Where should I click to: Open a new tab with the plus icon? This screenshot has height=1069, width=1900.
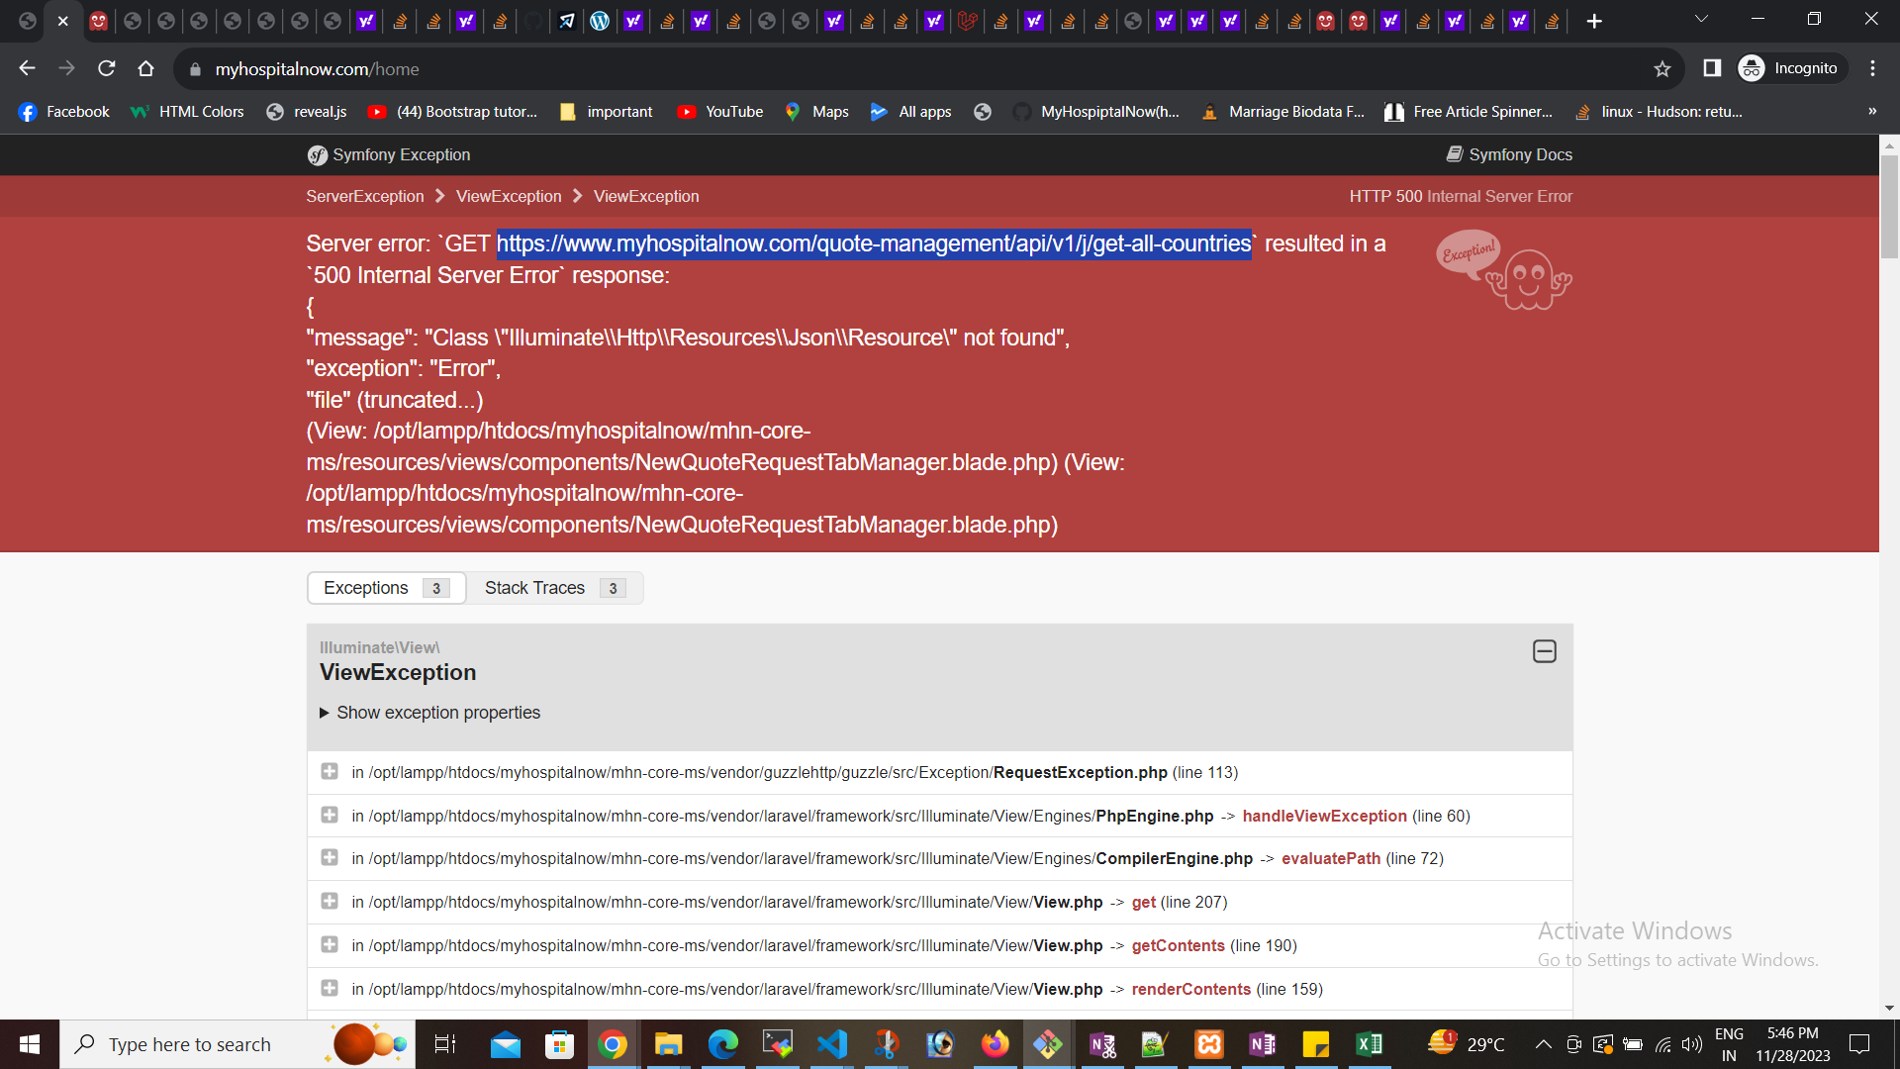click(1594, 21)
